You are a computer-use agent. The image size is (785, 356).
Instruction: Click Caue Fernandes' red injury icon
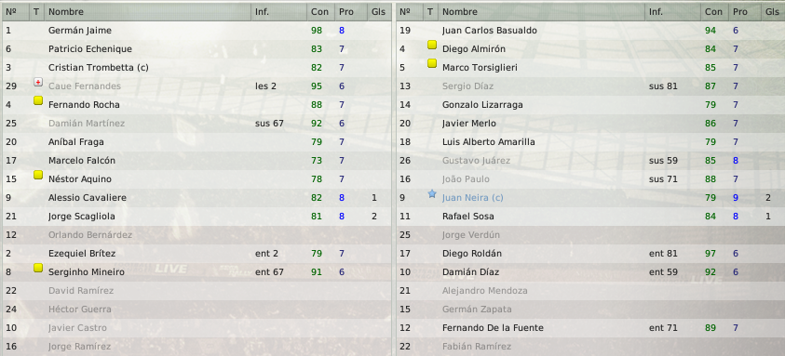click(x=38, y=82)
